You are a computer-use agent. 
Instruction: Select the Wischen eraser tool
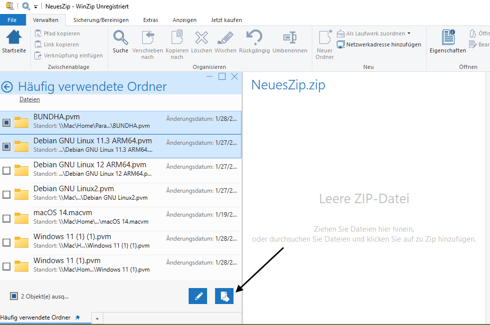tap(226, 38)
